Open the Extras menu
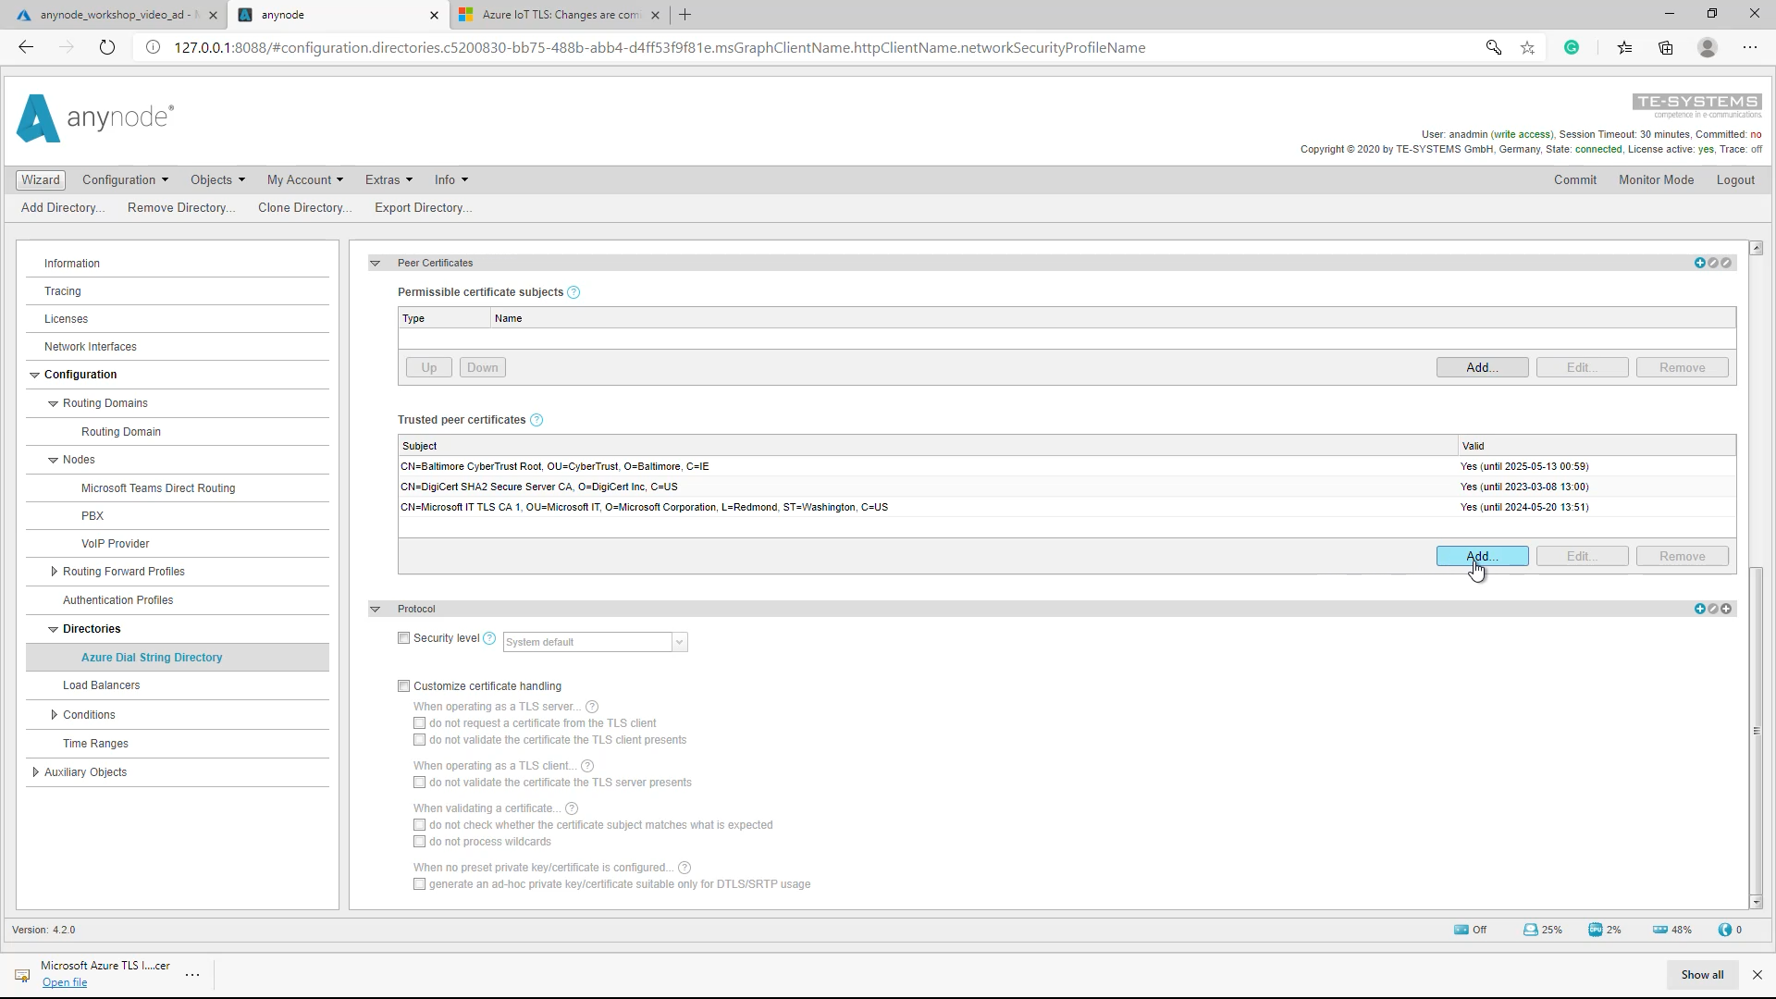 [x=388, y=180]
